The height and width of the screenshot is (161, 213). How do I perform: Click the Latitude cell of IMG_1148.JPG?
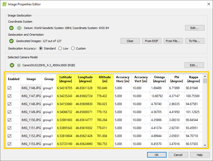tap(65, 104)
